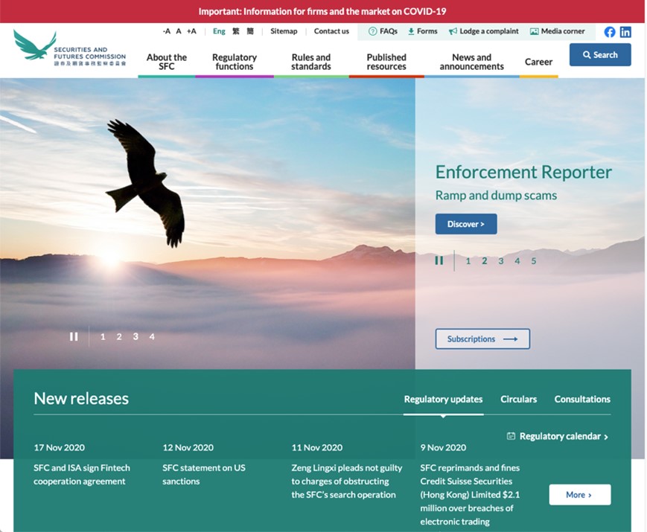Go to main banner slide 4

point(152,336)
